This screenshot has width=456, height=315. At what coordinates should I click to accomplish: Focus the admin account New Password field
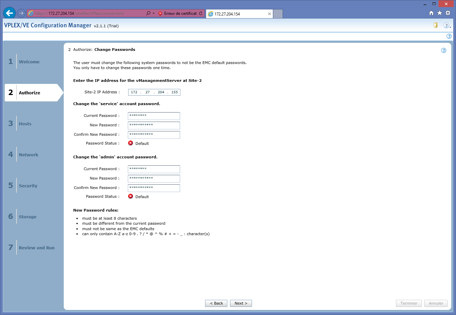tap(154, 179)
